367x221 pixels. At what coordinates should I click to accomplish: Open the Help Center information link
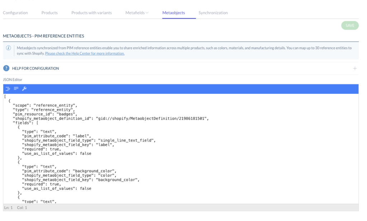tap(85, 53)
